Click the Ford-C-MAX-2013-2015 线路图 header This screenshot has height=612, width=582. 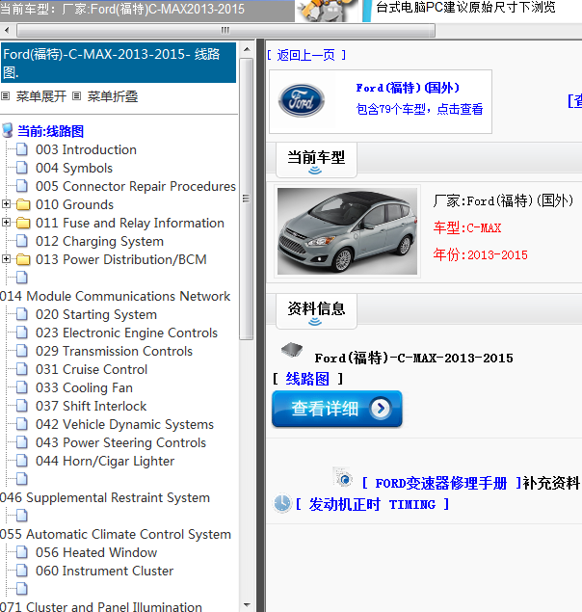pos(119,63)
